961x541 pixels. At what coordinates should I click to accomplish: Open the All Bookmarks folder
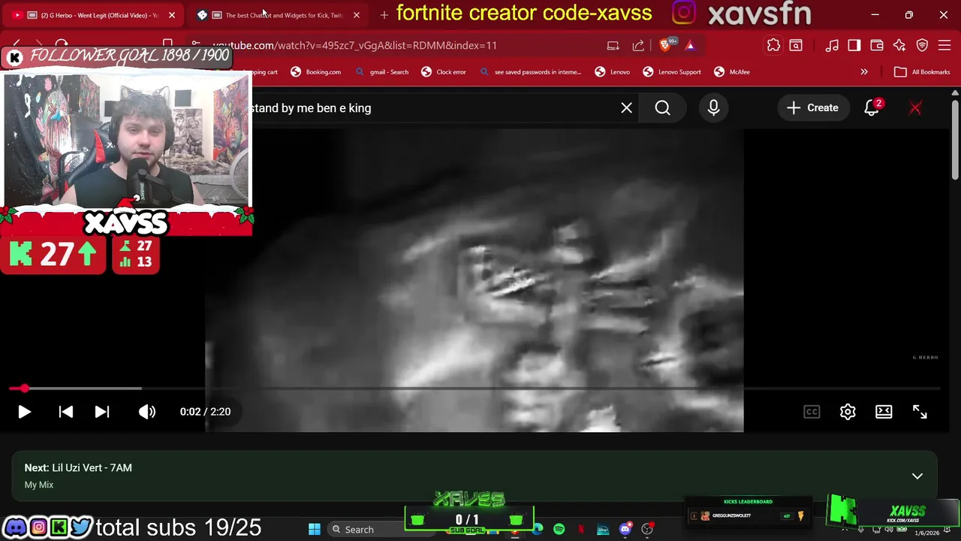[x=923, y=72]
